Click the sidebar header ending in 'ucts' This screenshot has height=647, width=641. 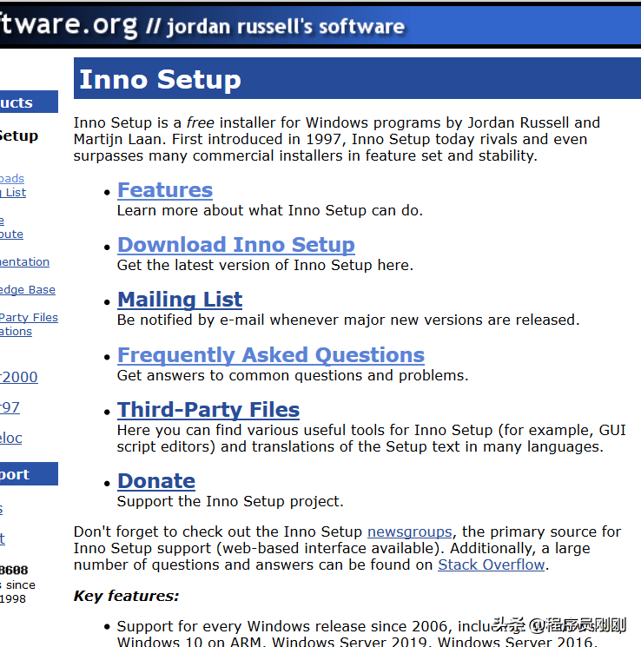tap(29, 102)
